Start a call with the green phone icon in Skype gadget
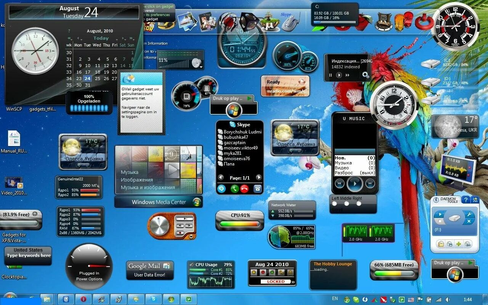 [x=234, y=188]
